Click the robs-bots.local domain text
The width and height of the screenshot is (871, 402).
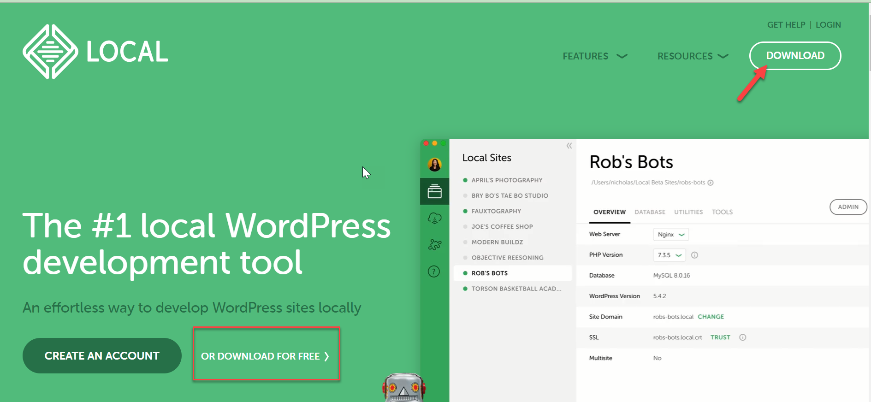(x=673, y=317)
